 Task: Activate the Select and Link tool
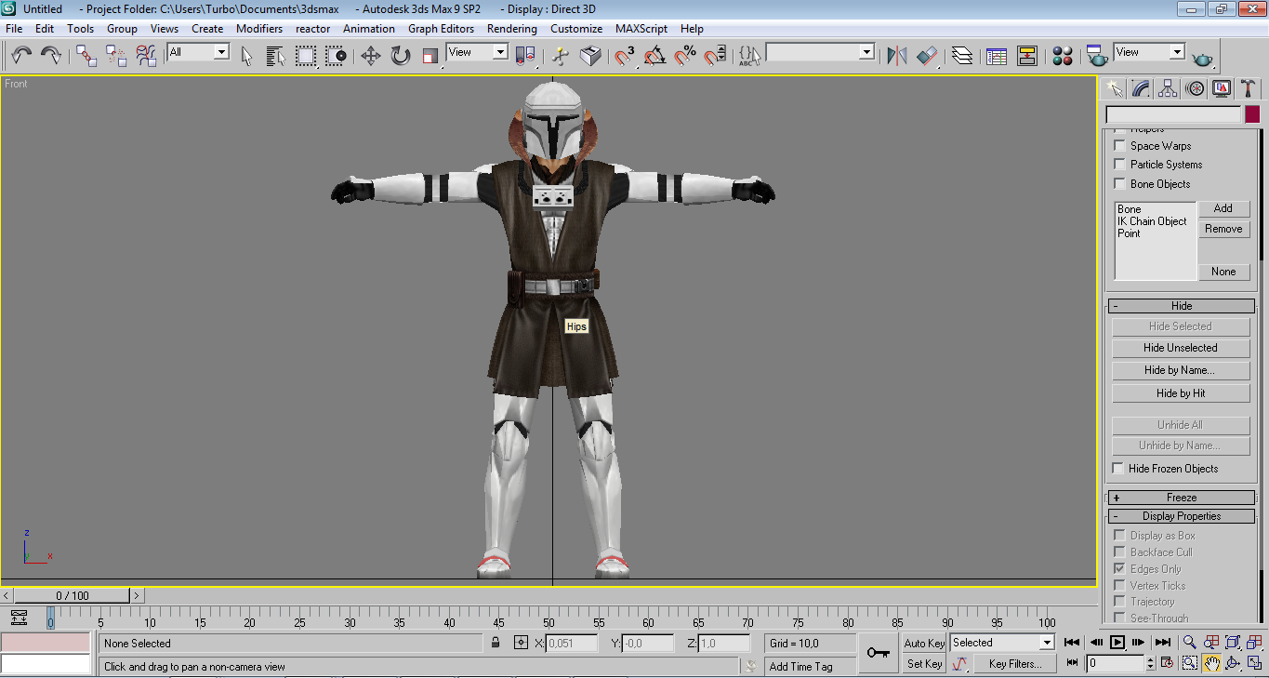click(x=86, y=56)
